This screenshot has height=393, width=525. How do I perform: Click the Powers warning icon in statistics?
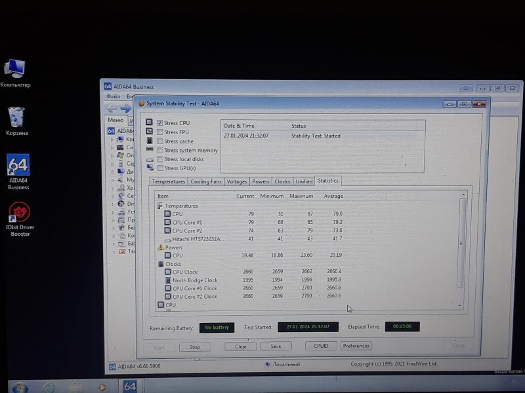point(161,248)
